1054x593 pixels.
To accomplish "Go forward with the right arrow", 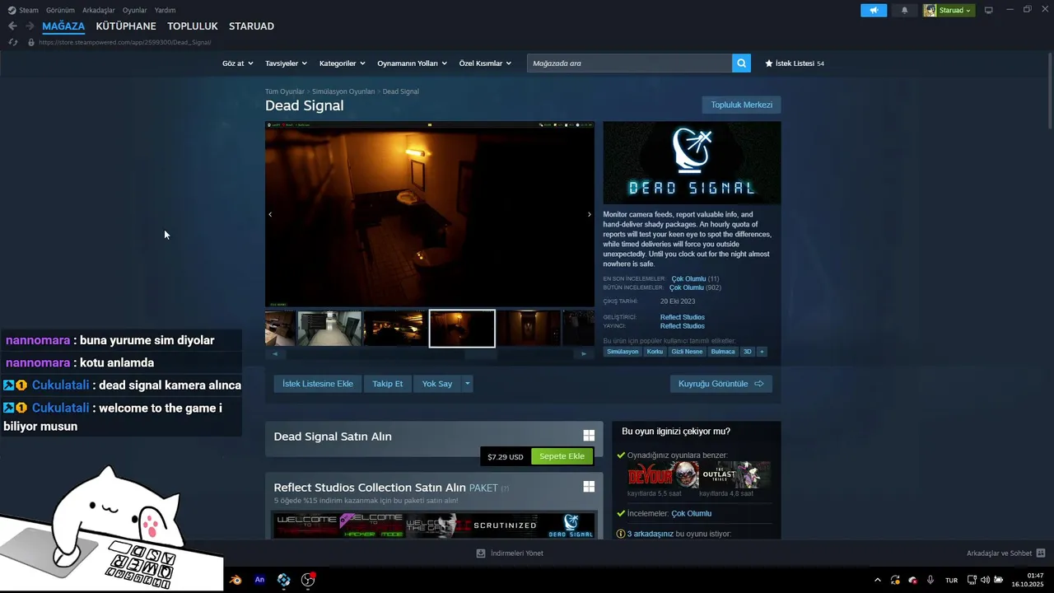I will pos(30,26).
